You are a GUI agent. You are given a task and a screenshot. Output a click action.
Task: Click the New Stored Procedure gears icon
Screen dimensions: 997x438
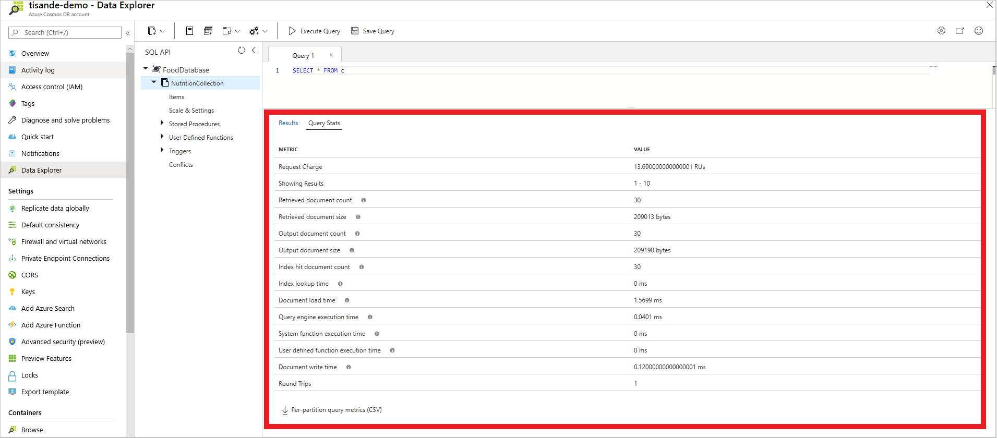(x=254, y=31)
